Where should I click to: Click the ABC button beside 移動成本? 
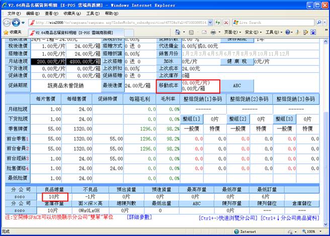coord(236,85)
